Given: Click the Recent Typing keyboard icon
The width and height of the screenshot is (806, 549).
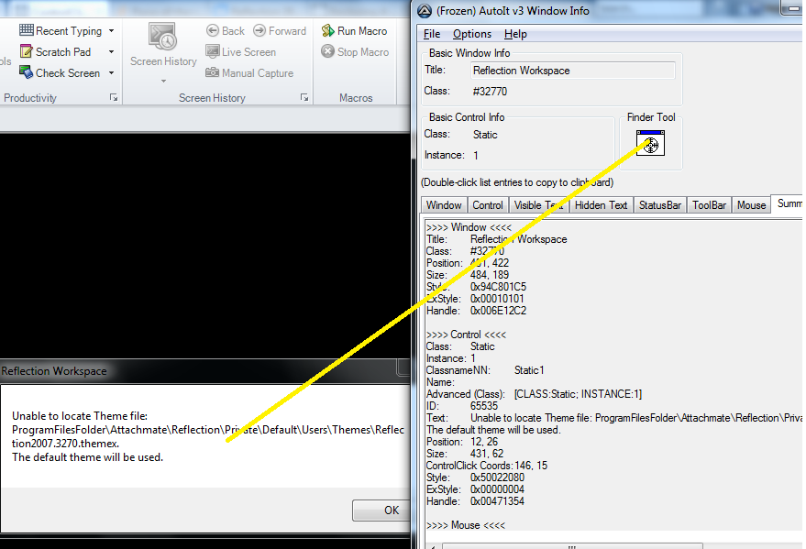Looking at the screenshot, I should point(27,30).
